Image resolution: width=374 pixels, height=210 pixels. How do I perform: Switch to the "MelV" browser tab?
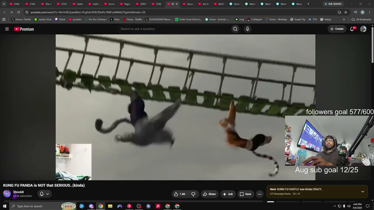220,4
